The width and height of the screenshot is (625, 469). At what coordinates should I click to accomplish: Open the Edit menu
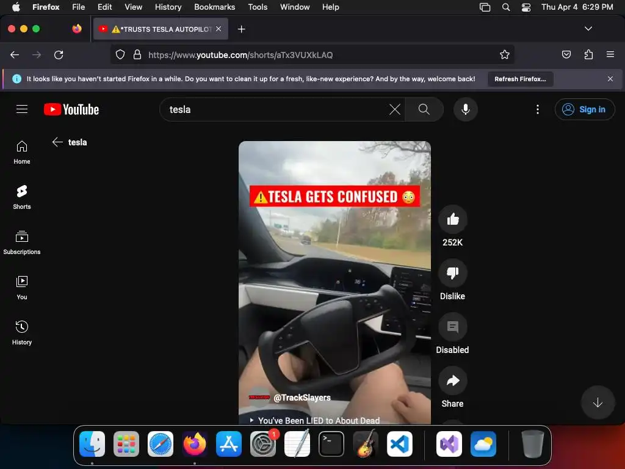104,7
